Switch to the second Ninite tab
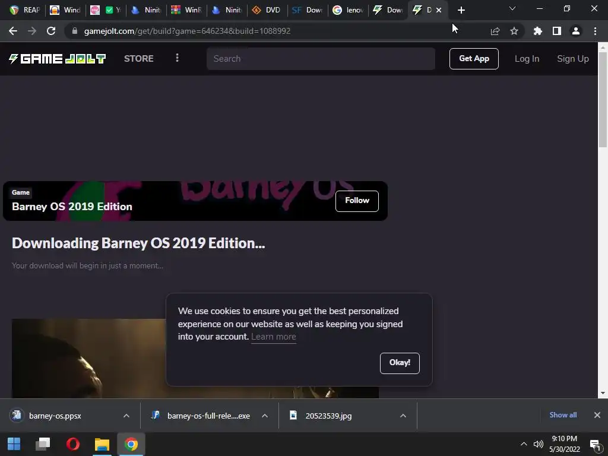Screen dimensions: 608x456 coord(227,10)
